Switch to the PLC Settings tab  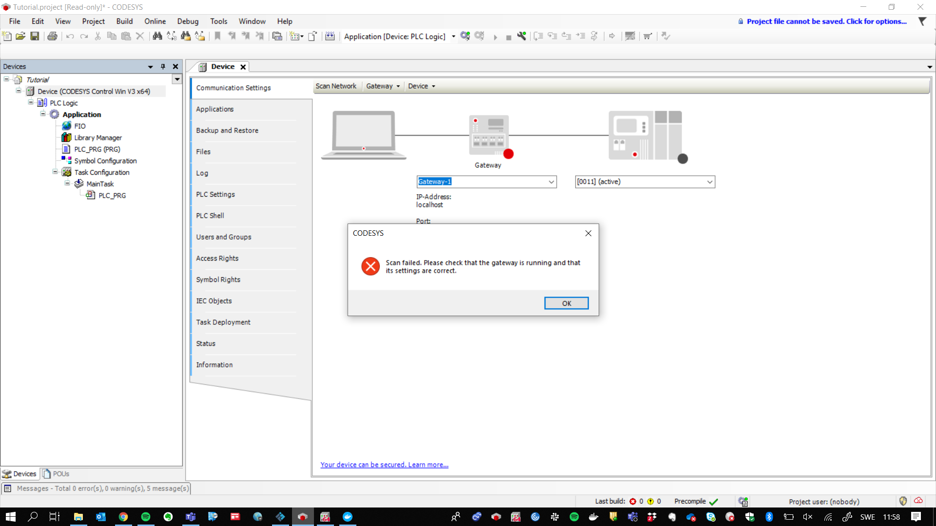tap(215, 194)
